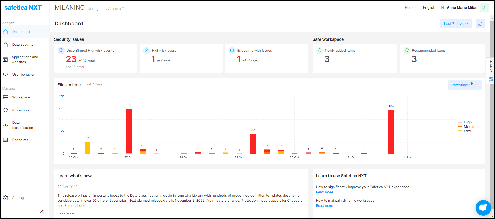The height and width of the screenshot is (219, 495).
Task: Toggle the Low series in chart legend
Action: [465, 131]
